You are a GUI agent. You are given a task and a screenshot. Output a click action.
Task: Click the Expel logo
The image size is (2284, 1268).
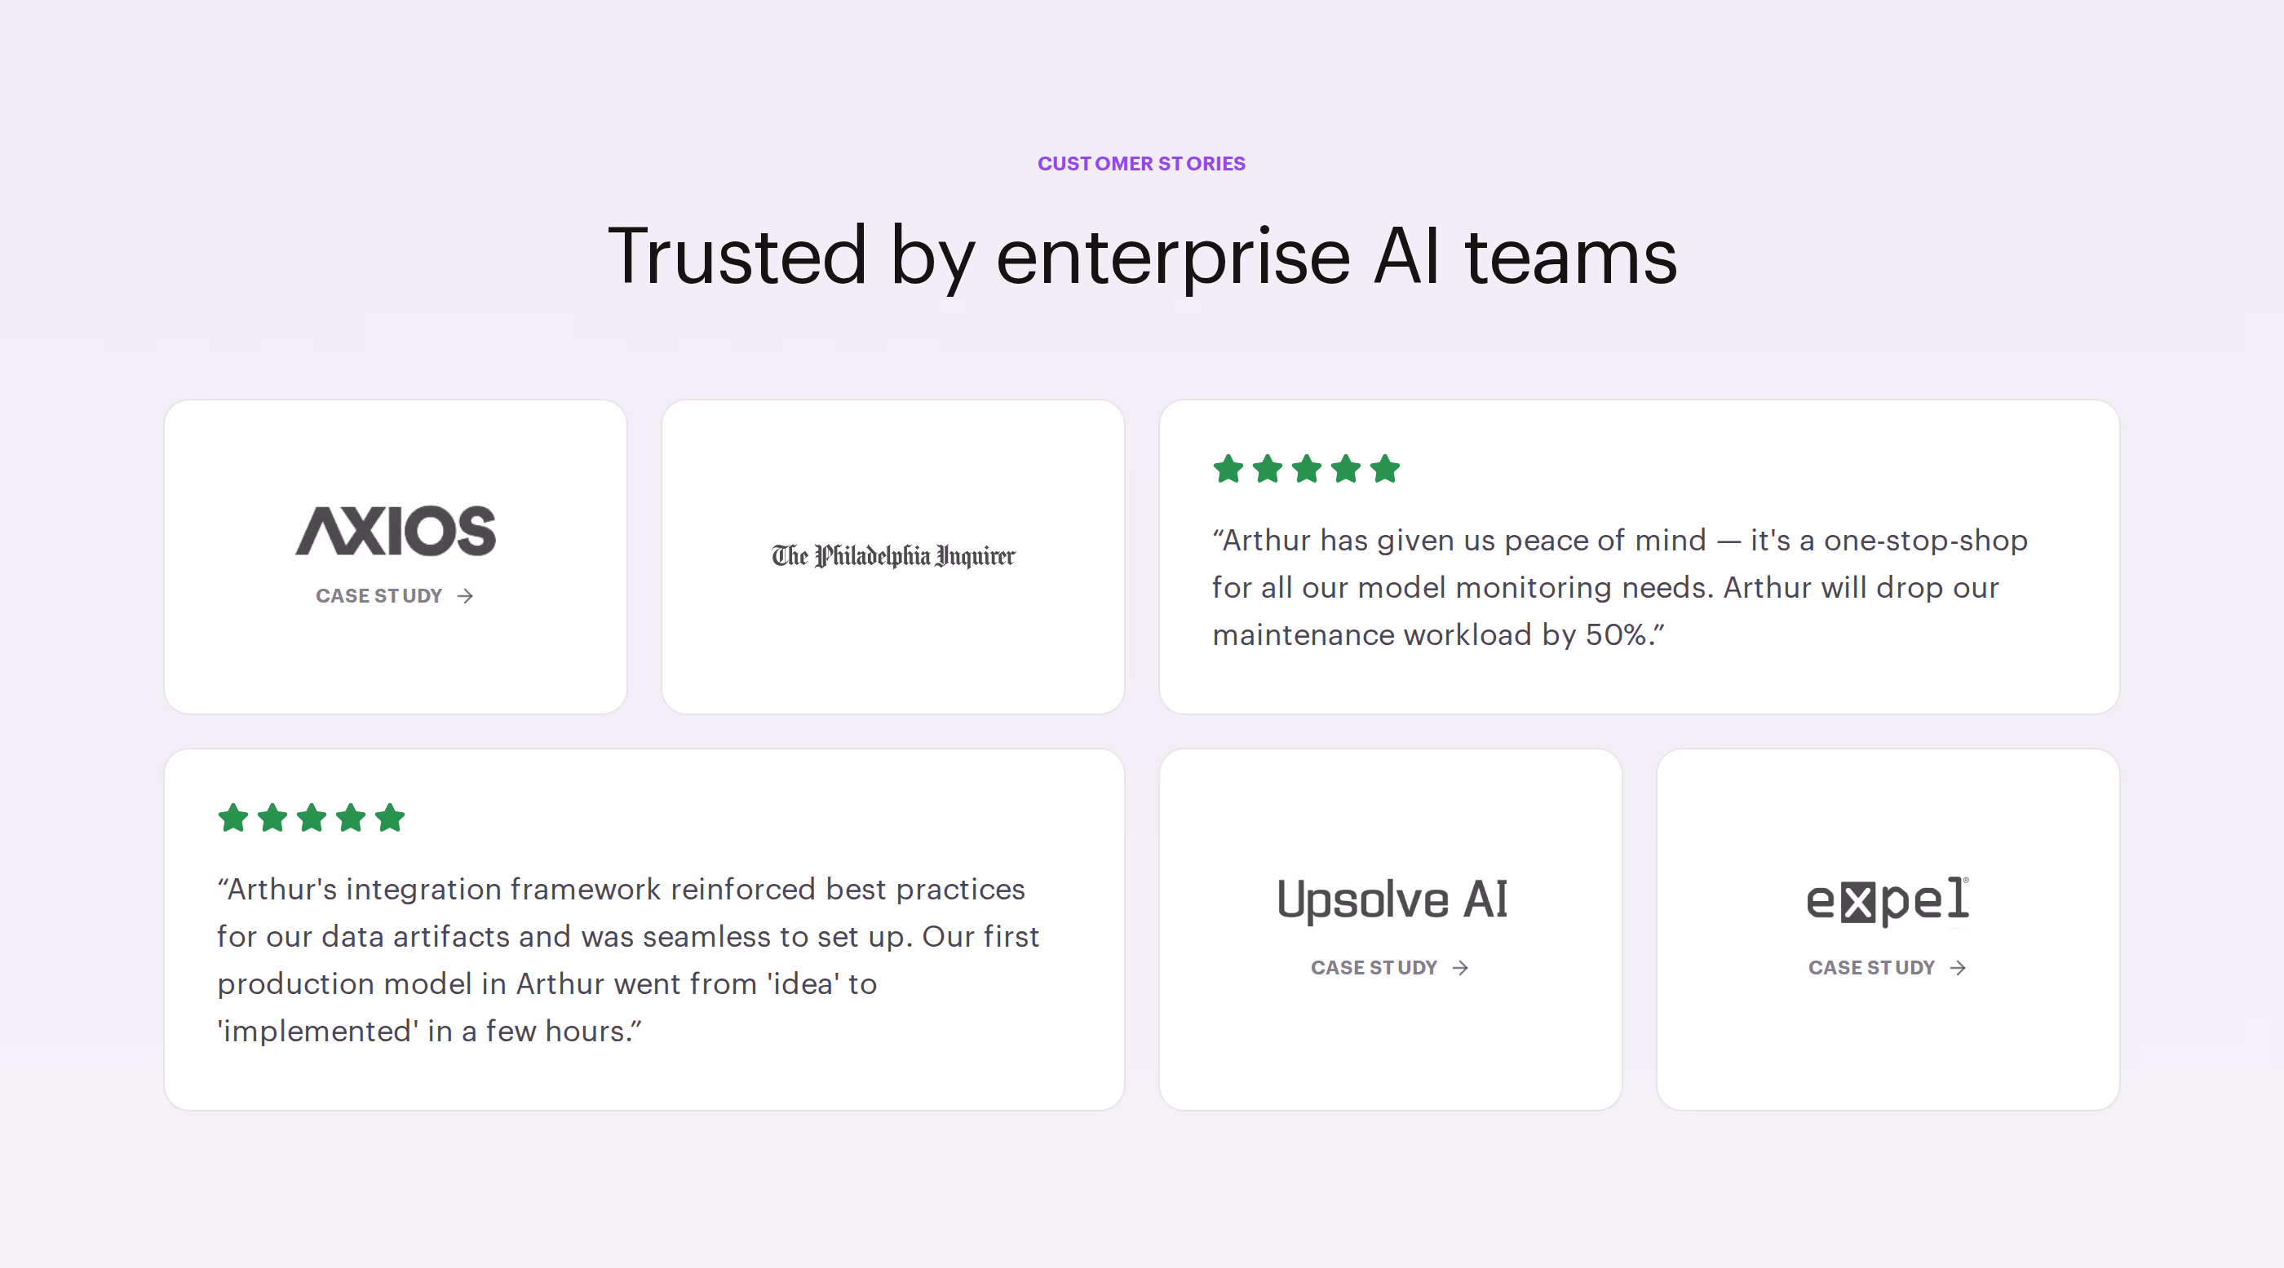click(x=1888, y=900)
